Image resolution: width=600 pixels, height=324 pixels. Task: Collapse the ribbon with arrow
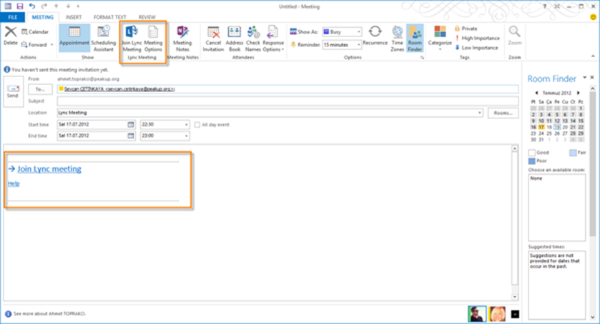[593, 56]
